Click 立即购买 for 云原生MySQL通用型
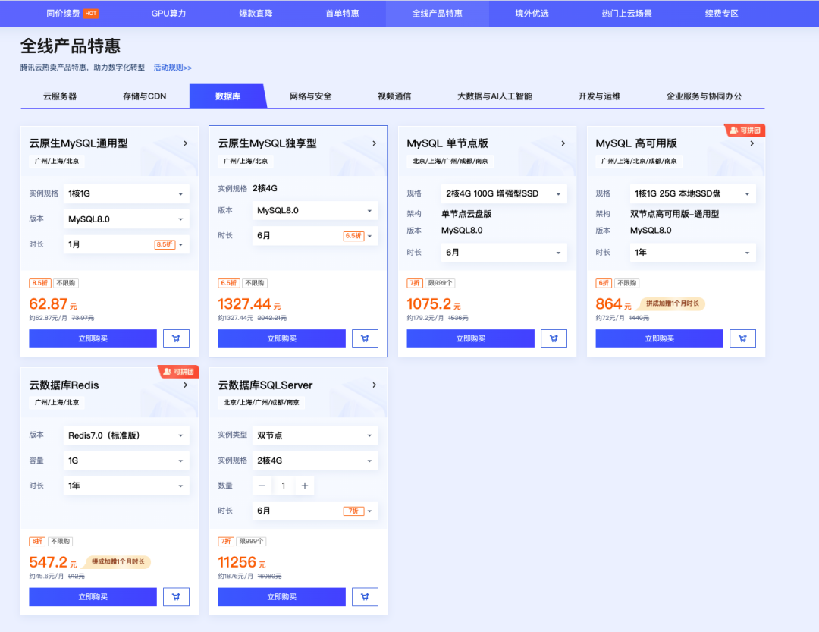 [x=93, y=338]
